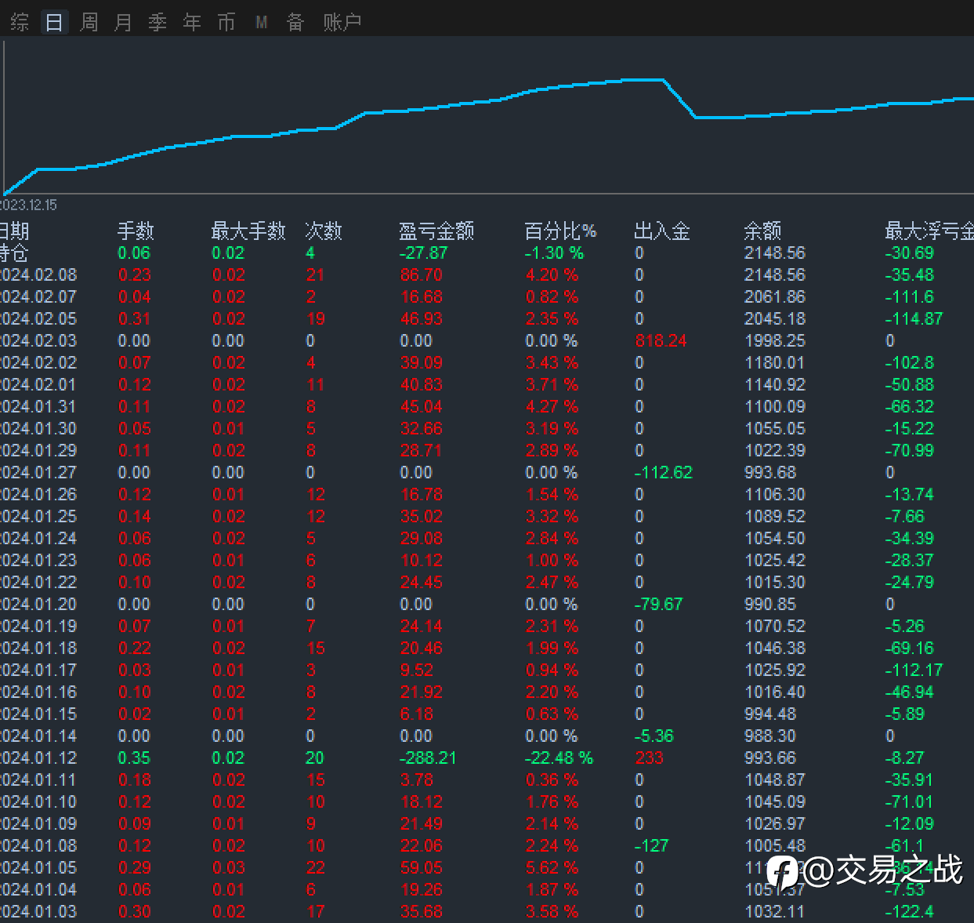Select the -30.69 max floating loss
974x923 pixels.
point(910,253)
